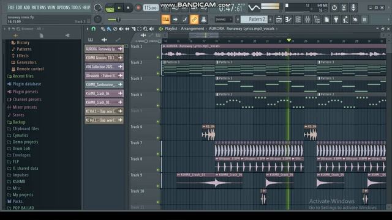
Task: Select the Draw pencil tool in playlist
Action: [103, 29]
